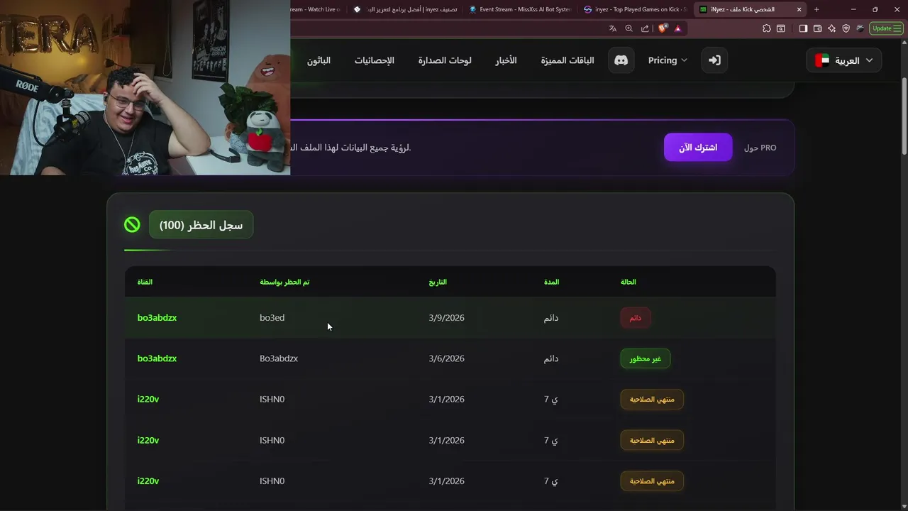Open a new browser tab
This screenshot has width=908, height=511.
coord(816,9)
